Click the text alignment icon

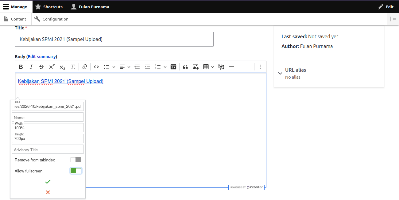(122, 67)
